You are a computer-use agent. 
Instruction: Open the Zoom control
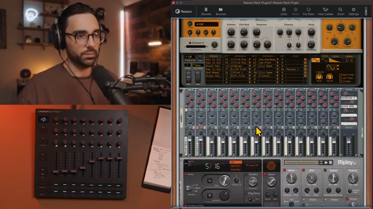340,12
